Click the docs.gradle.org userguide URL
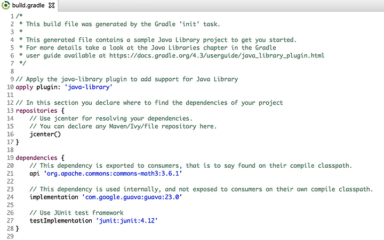 [x=217, y=55]
